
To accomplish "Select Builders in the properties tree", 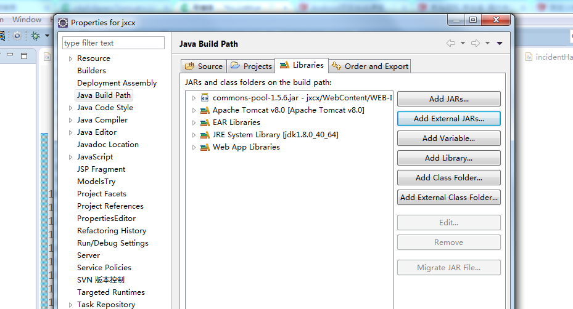I will pyautogui.click(x=91, y=70).
